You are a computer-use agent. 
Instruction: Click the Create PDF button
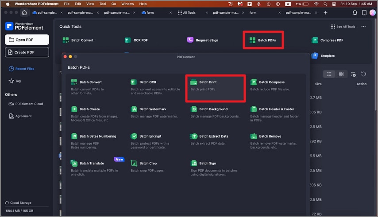27,52
